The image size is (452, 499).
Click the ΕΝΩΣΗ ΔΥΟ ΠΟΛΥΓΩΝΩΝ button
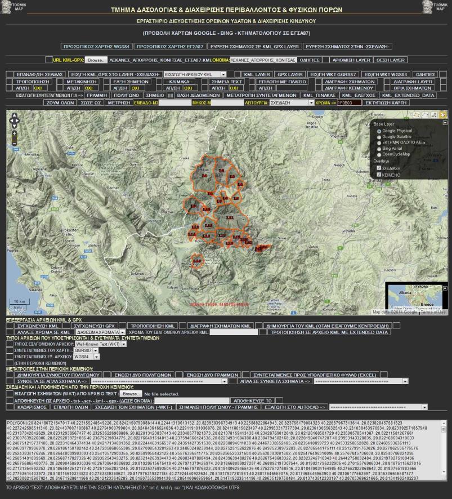(x=143, y=375)
